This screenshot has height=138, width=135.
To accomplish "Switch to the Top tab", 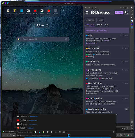I will (106, 25).
